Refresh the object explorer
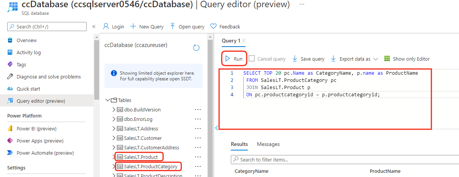This screenshot has height=177, width=459. coord(196,47)
